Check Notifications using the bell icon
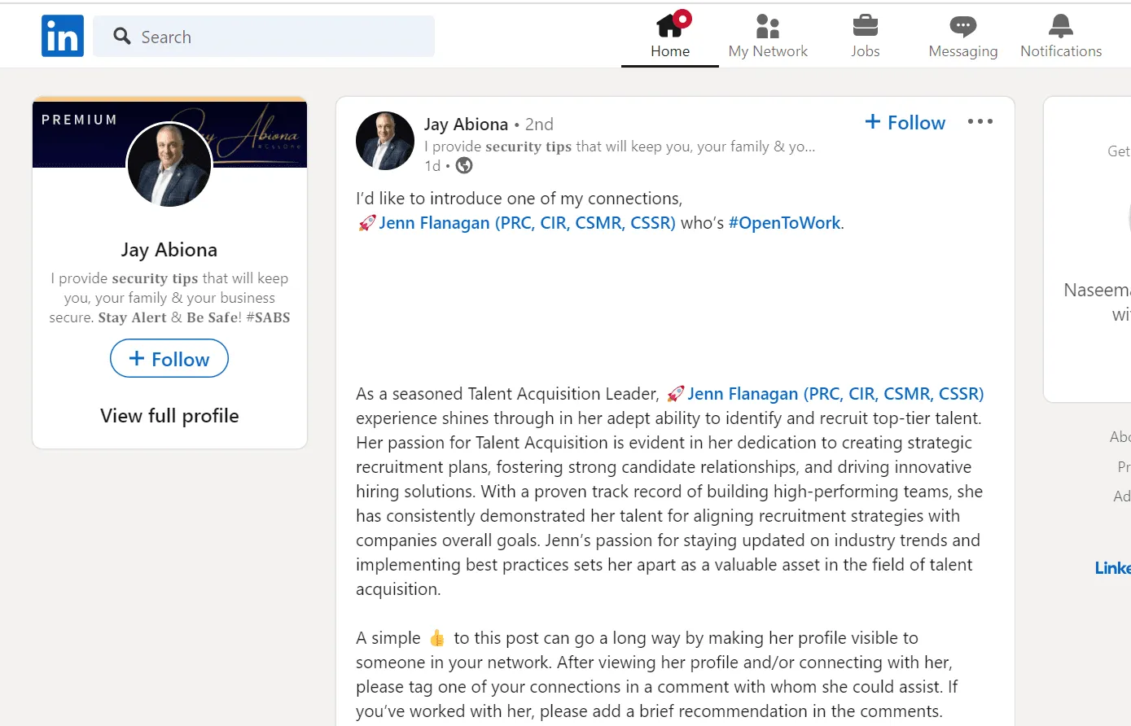Screen dimensions: 1131x726 click(1059, 26)
